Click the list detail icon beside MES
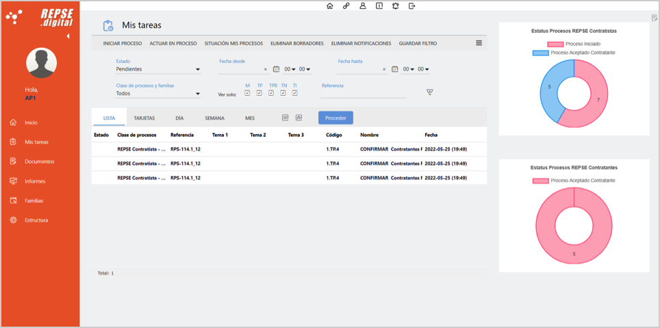The height and width of the screenshot is (328, 660). tap(285, 118)
